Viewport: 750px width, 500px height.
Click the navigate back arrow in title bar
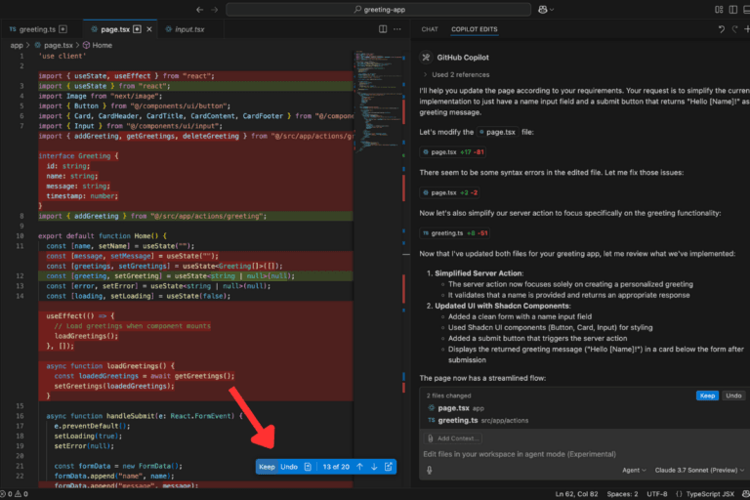(x=199, y=9)
